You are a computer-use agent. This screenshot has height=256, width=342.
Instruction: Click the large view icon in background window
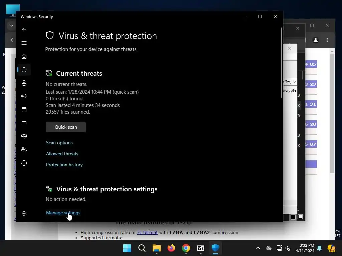point(300,217)
